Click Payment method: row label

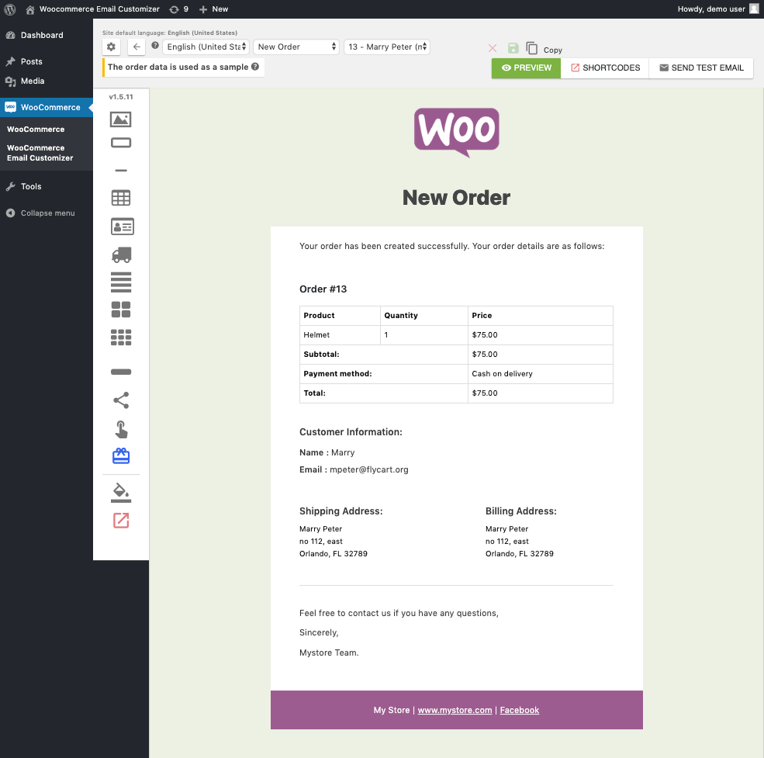(337, 374)
